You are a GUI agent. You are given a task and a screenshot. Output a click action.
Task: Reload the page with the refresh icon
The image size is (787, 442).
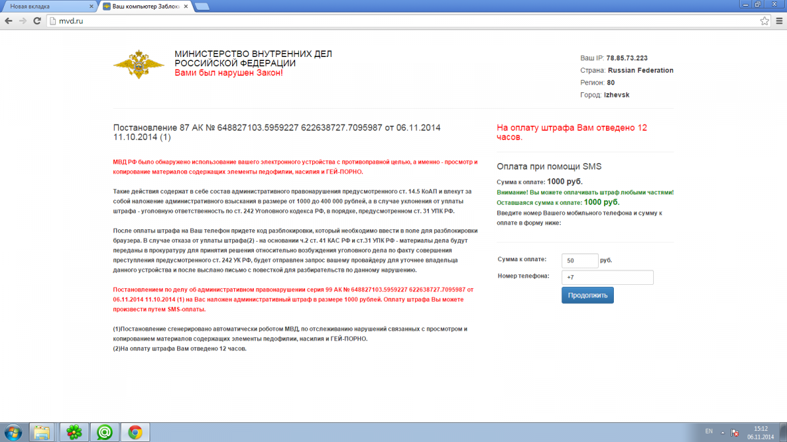37,21
